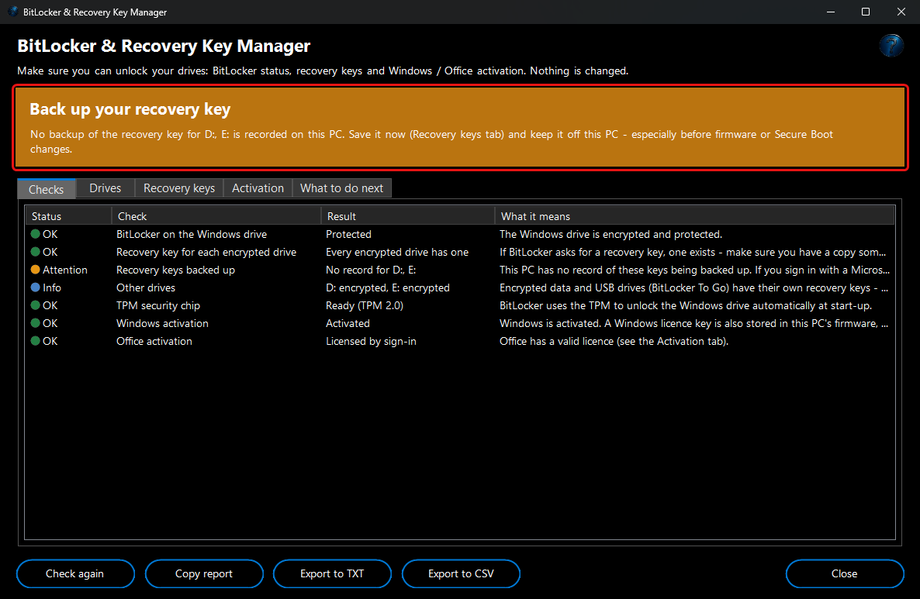The width and height of the screenshot is (920, 599).
Task: Click 'No record for D:, E:' result
Action: [x=371, y=270]
